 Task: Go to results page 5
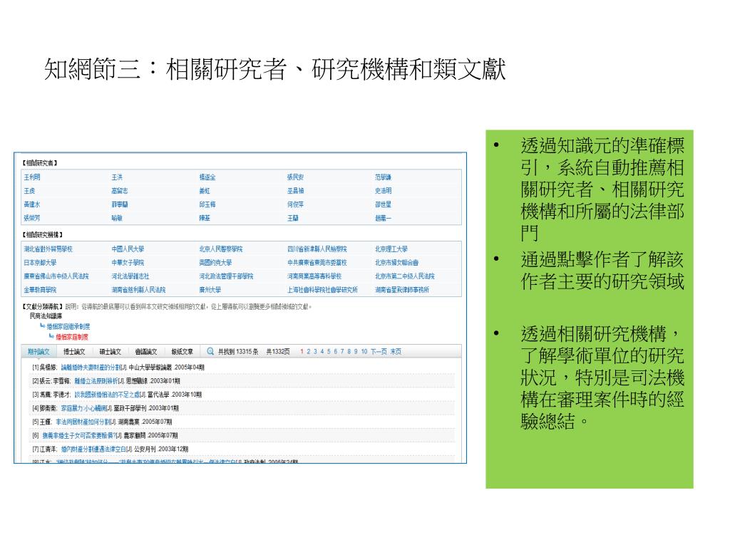(x=329, y=352)
